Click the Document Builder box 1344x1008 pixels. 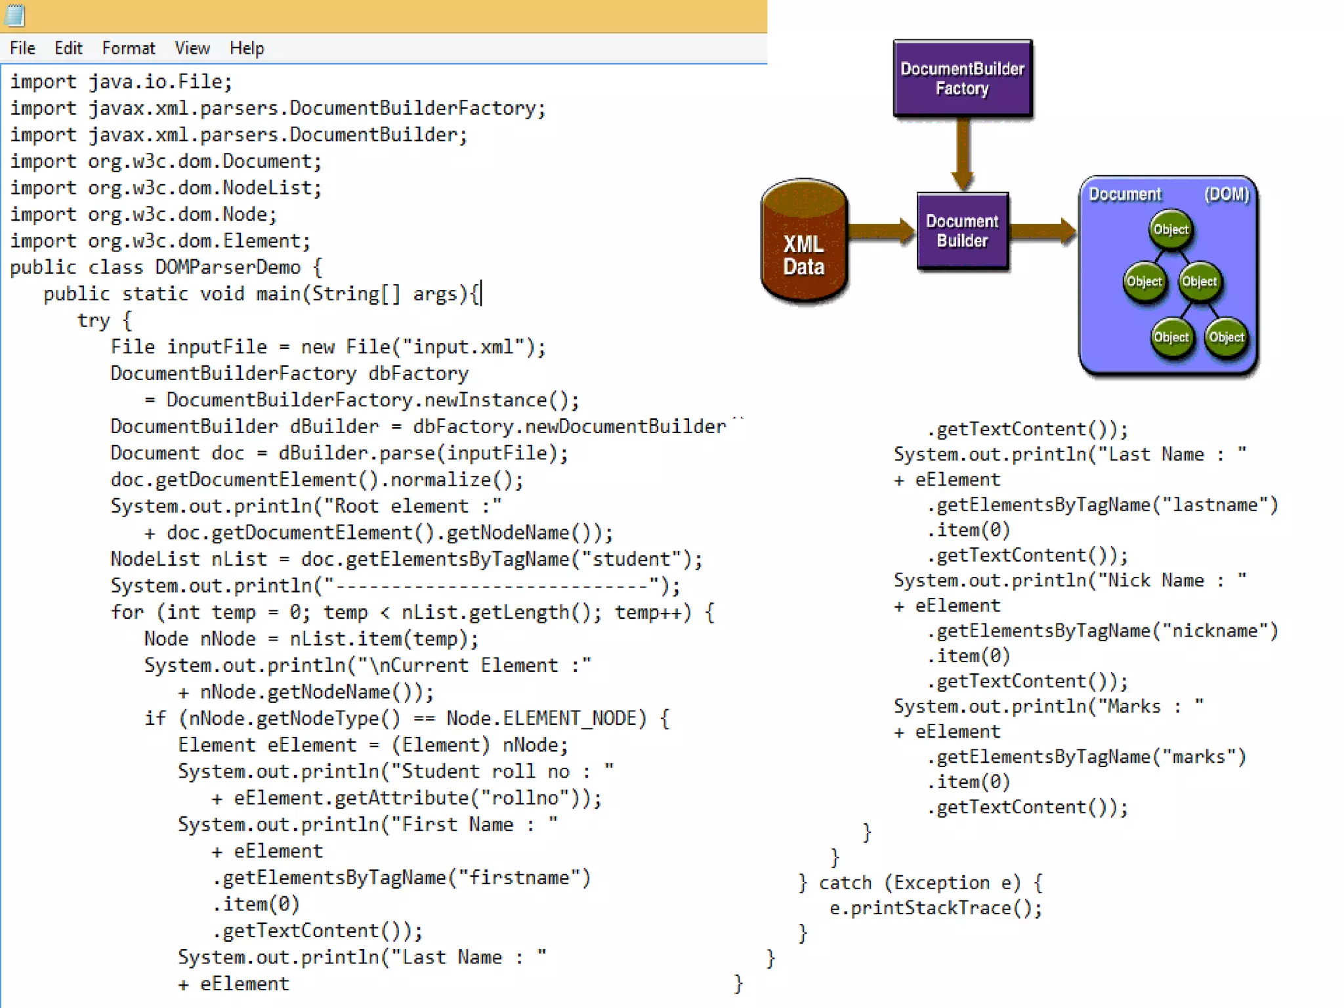[x=962, y=231]
